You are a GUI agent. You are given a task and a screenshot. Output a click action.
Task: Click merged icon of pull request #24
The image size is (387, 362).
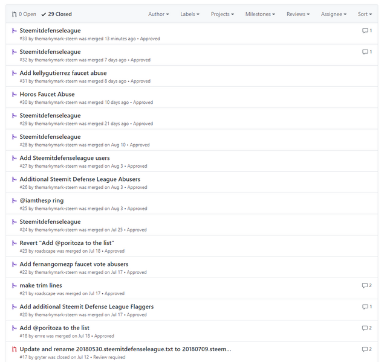tap(15, 221)
